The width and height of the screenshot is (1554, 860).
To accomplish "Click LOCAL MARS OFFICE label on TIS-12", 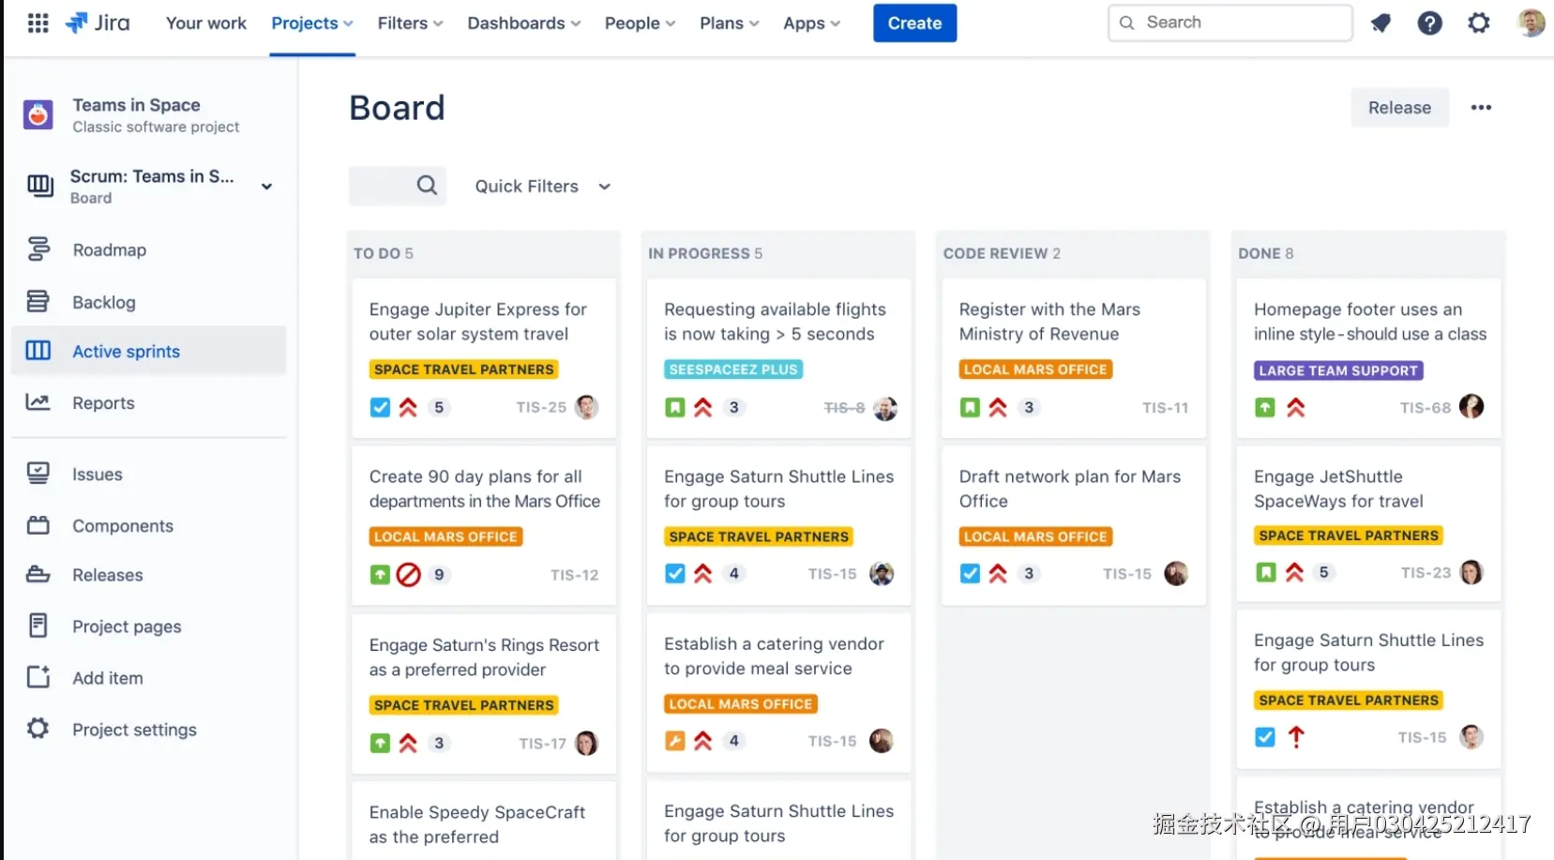I will 445,536.
